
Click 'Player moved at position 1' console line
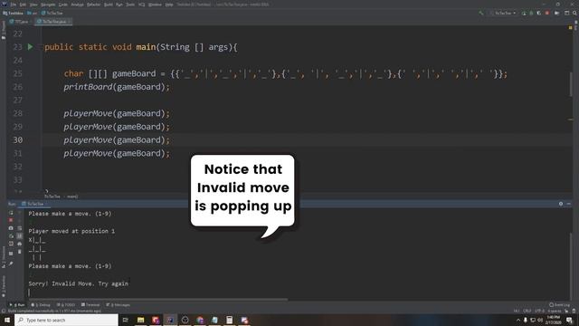tap(71, 231)
